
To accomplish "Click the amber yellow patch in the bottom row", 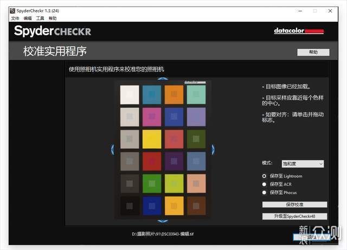I will pyautogui.click(x=174, y=206).
